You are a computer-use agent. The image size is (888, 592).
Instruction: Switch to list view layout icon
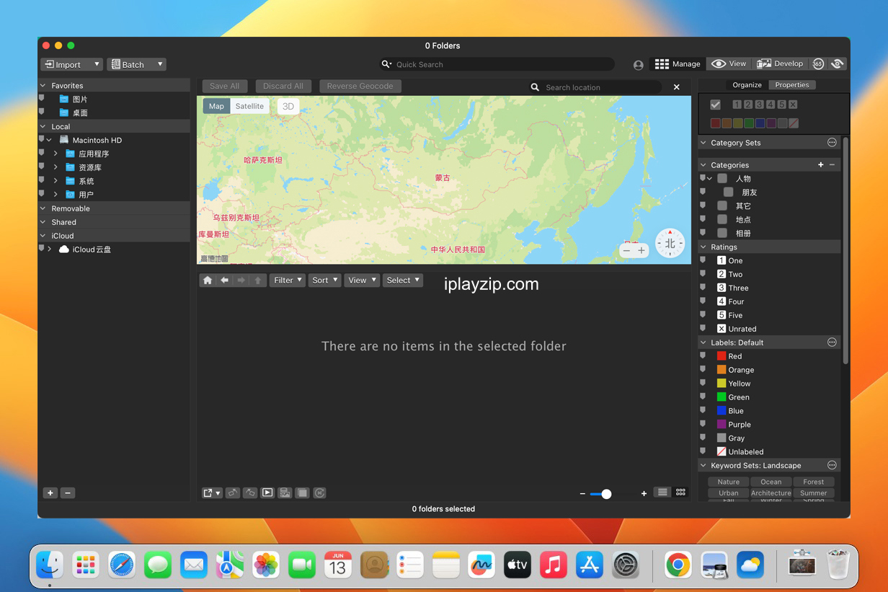(x=662, y=492)
